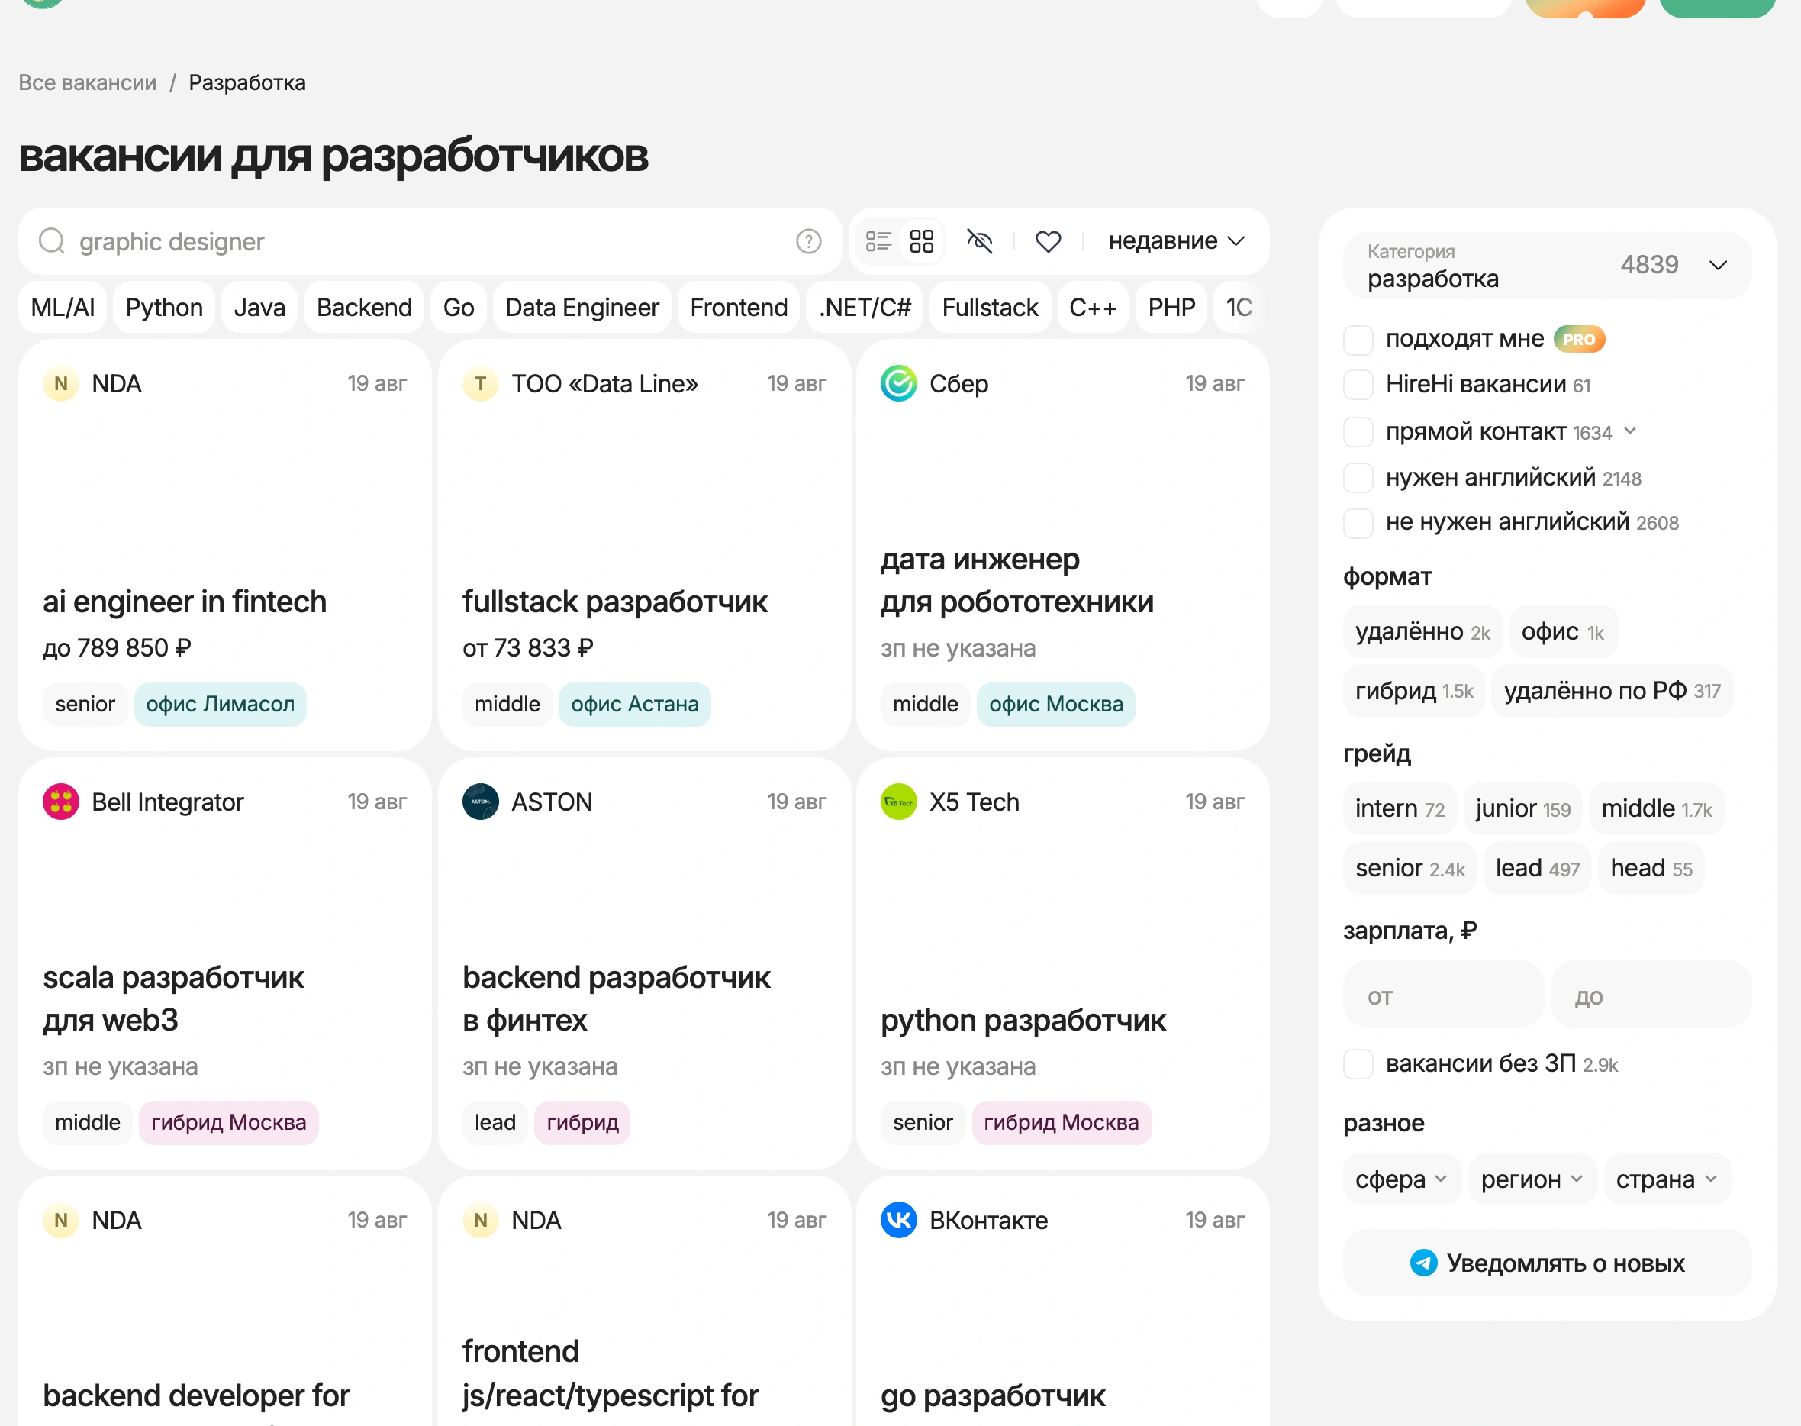Switch to list view layout icon
Image resolution: width=1801 pixels, height=1426 pixels.
click(878, 241)
